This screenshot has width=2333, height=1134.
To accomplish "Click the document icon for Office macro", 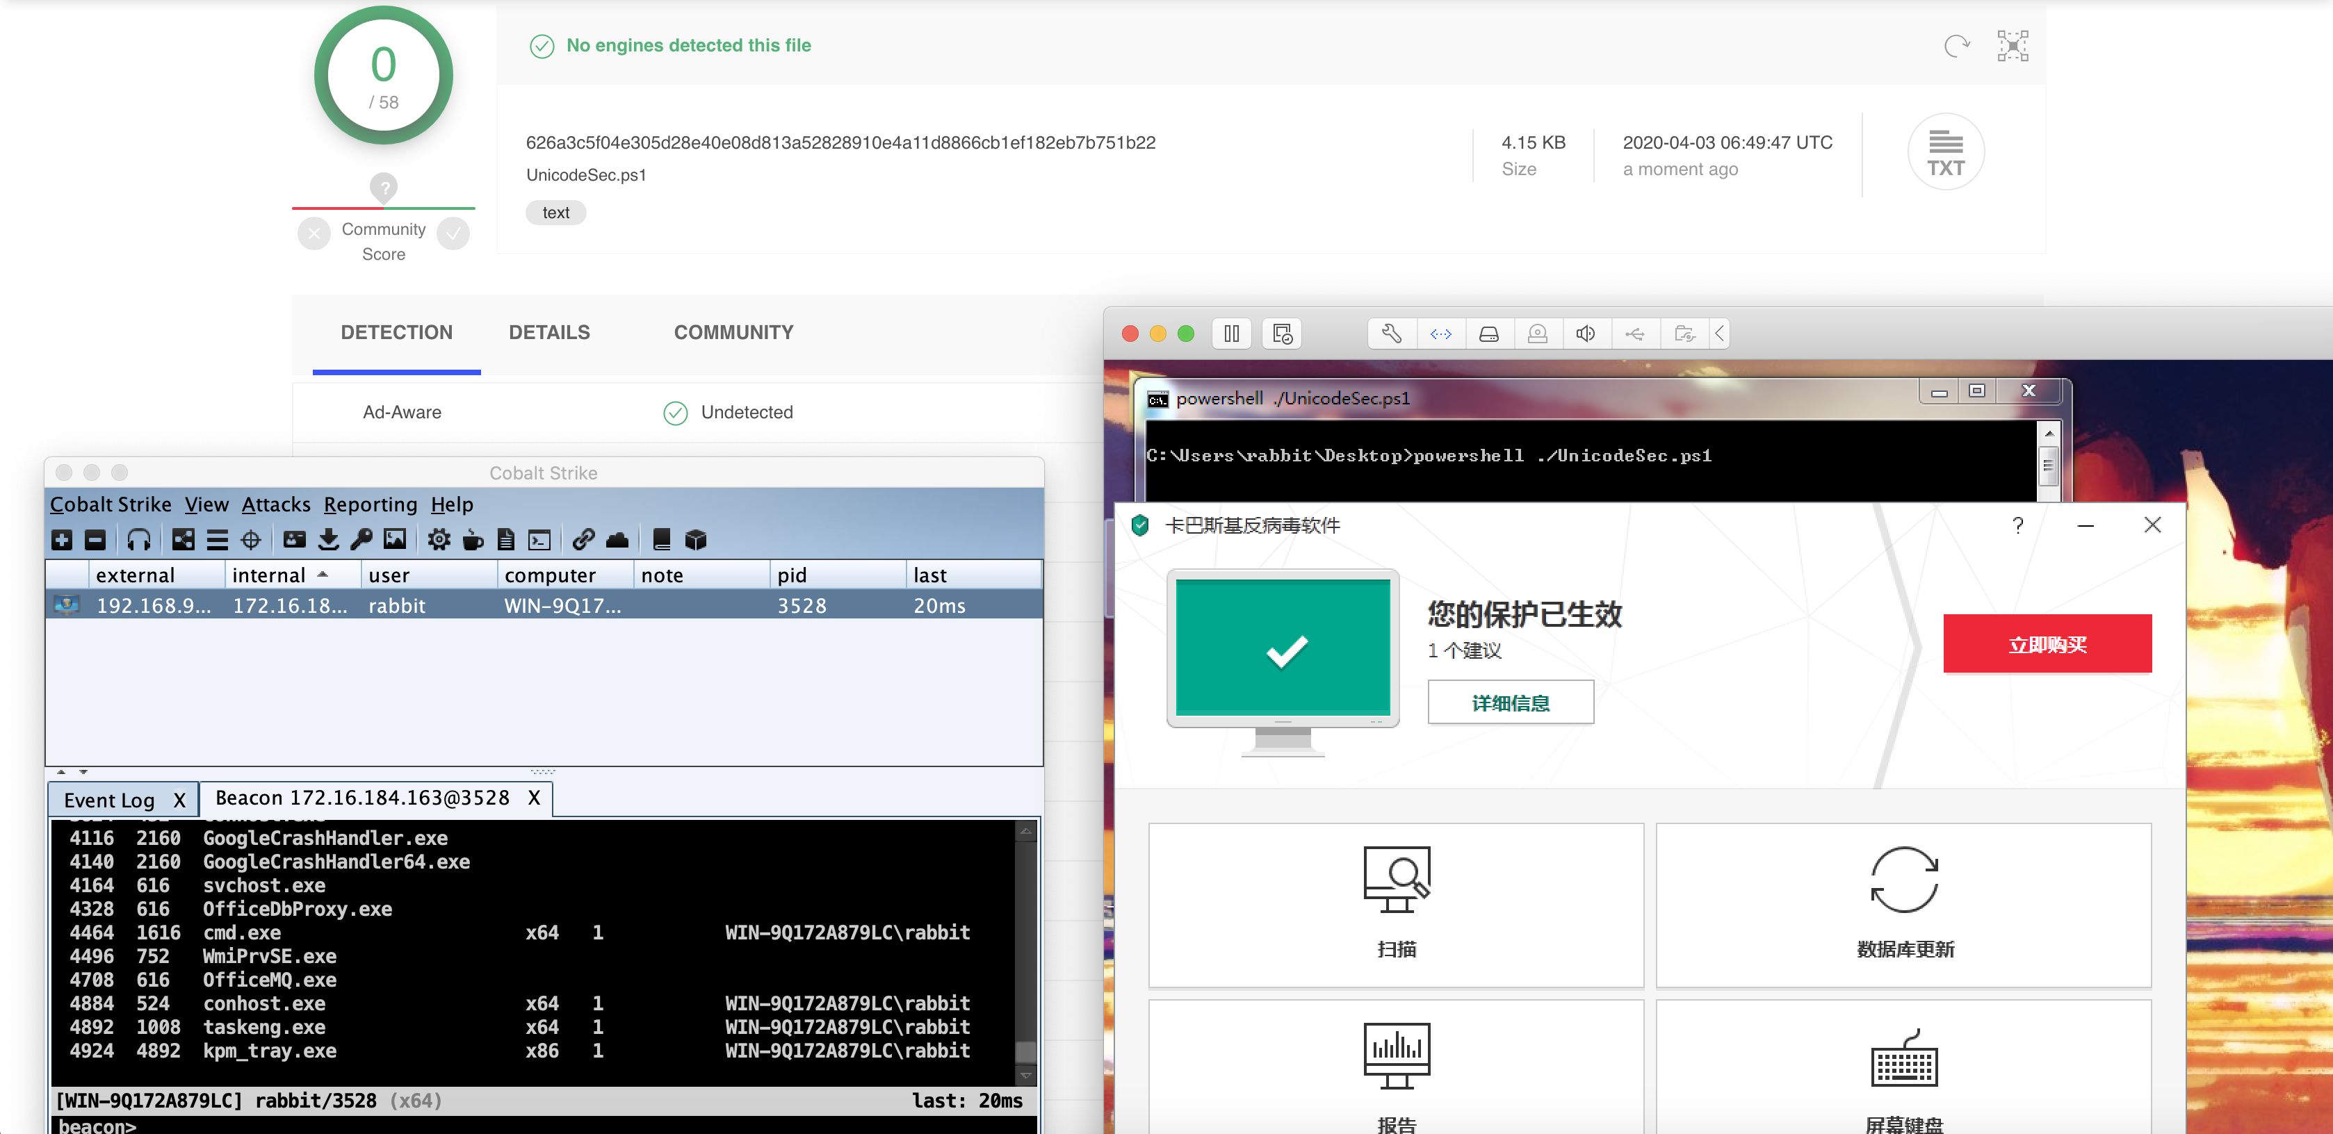I will tap(506, 541).
